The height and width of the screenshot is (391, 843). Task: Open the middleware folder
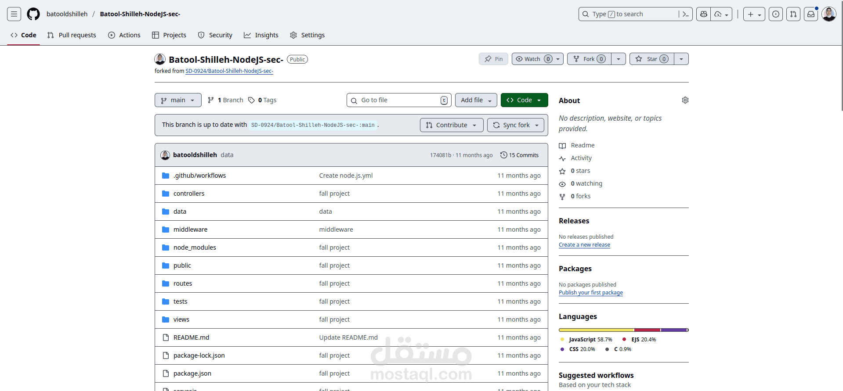point(190,230)
